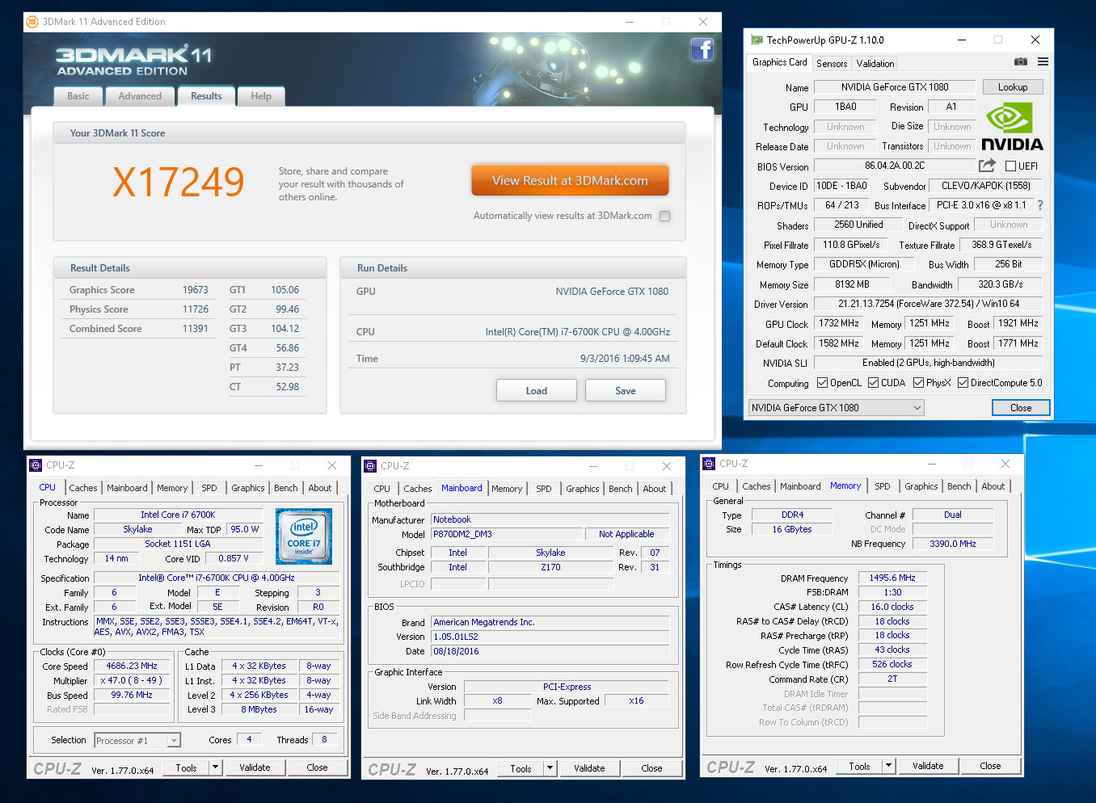Toggle the UEFI checkbox in GPU-Z
Screen dimensions: 1096x803
click(1010, 166)
